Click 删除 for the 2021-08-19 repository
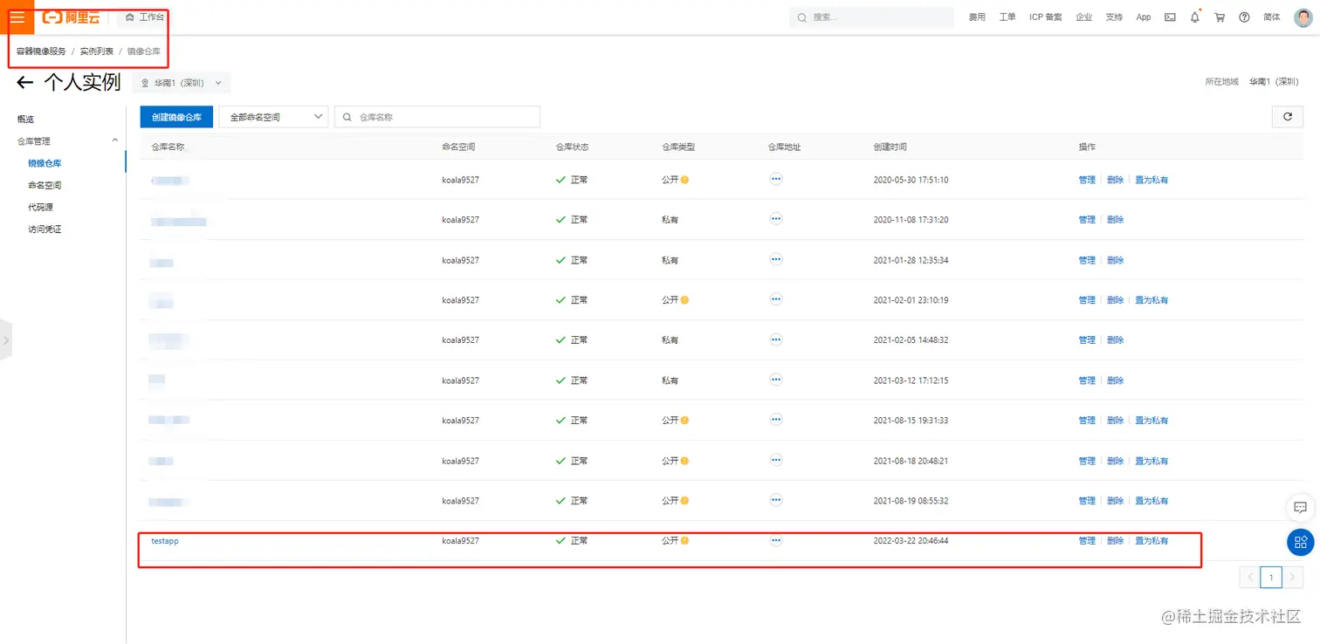 [1116, 501]
